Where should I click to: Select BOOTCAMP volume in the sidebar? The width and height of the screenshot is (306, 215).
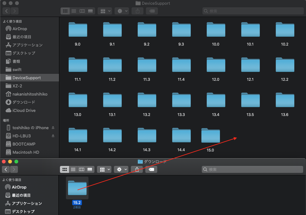pos(30,144)
